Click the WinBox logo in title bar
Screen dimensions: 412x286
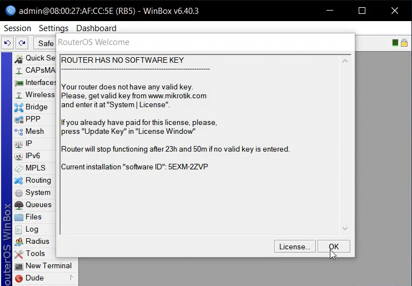(11, 11)
